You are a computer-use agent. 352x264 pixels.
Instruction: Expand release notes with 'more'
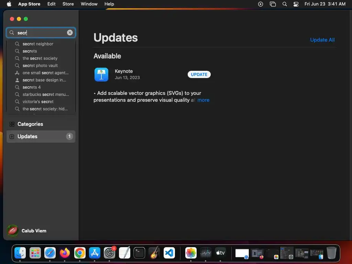tap(203, 100)
